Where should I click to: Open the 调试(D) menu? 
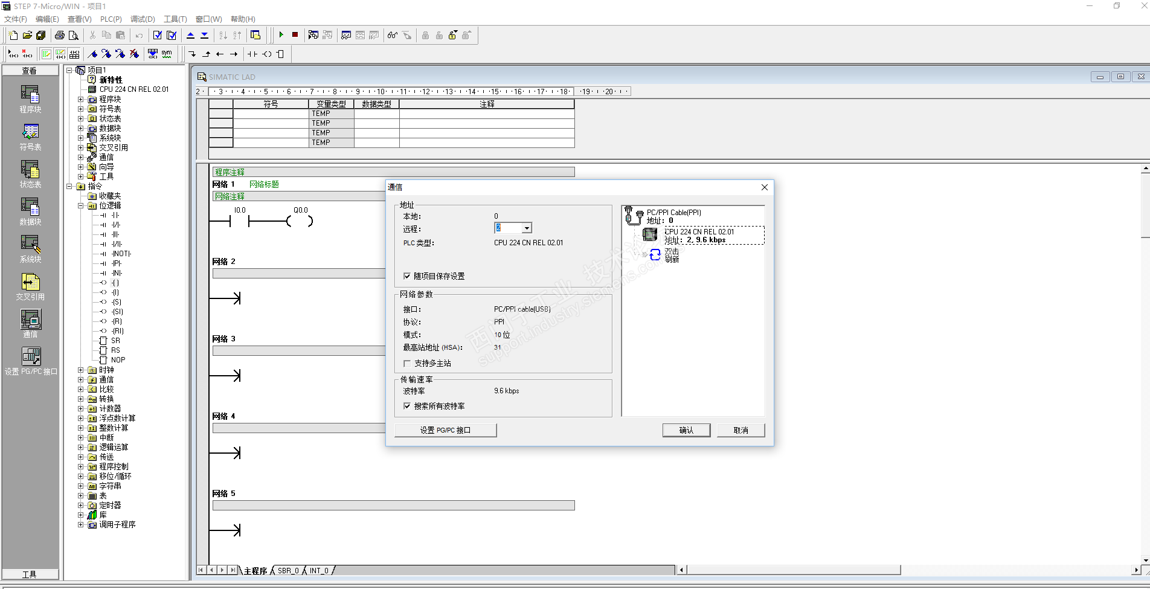click(x=143, y=19)
